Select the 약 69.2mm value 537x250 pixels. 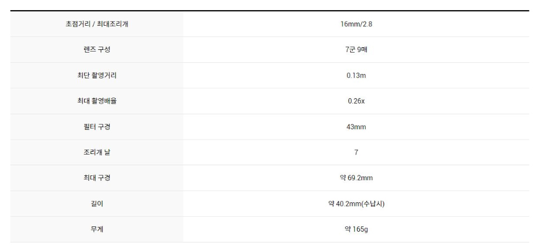pos(356,178)
